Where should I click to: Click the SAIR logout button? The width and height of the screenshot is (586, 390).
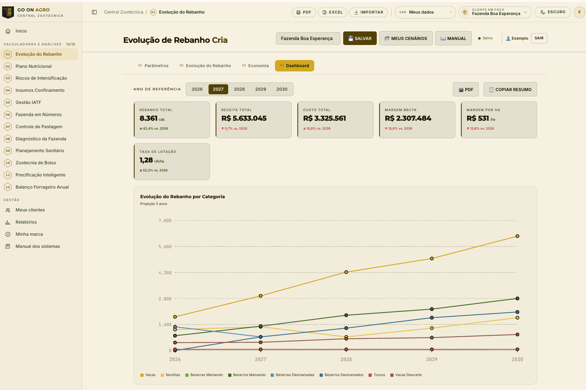[x=539, y=38]
